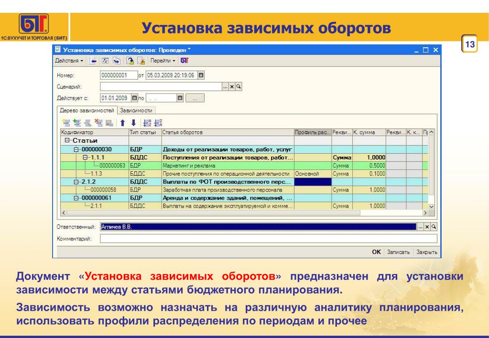
Task: Move row up with blue up arrow
Action: click(122, 123)
